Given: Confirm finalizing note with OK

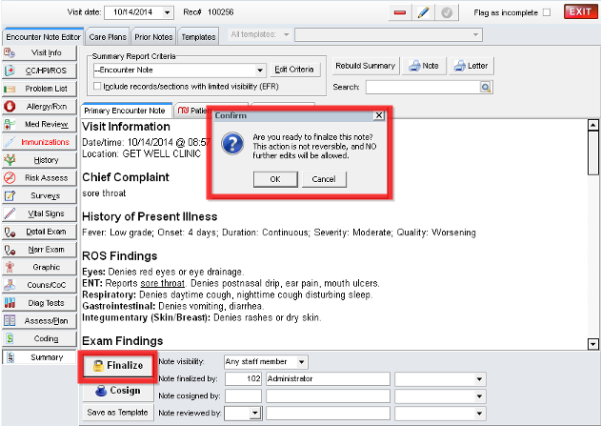Looking at the screenshot, I should click(275, 179).
